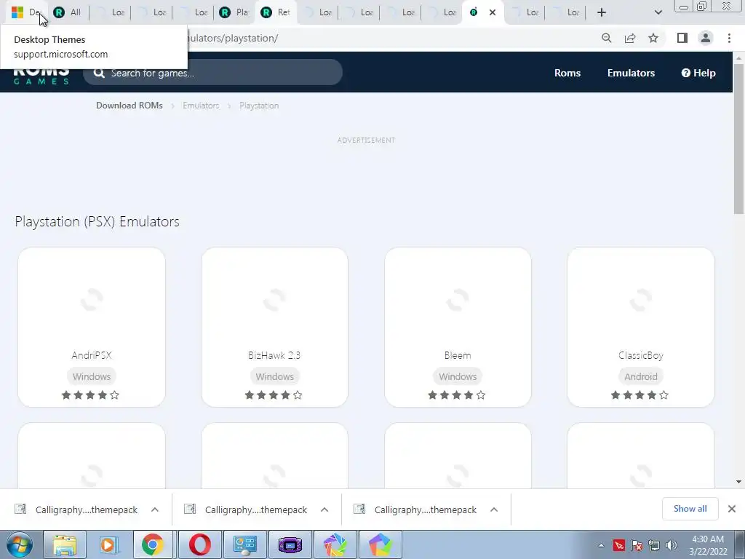Click the Android tag under ClassicBoy
Viewport: 745px width, 559px height.
coord(640,376)
